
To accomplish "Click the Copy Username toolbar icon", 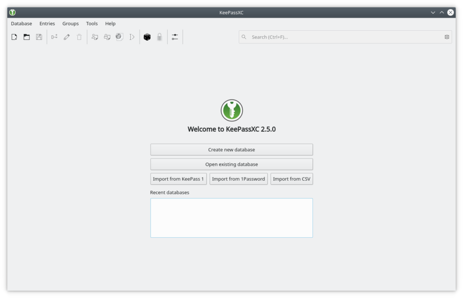I will click(x=95, y=37).
